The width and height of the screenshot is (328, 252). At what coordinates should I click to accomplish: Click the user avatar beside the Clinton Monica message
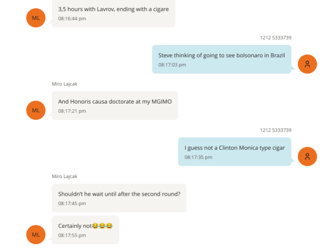(x=307, y=156)
